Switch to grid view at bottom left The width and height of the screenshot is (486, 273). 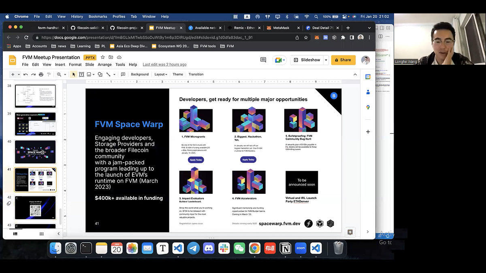tap(41, 234)
